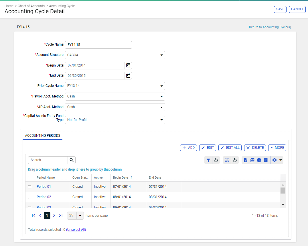This screenshot has height=246, width=308.
Task: Return to Accounting Cycle(s) link
Action: [x=270, y=27]
